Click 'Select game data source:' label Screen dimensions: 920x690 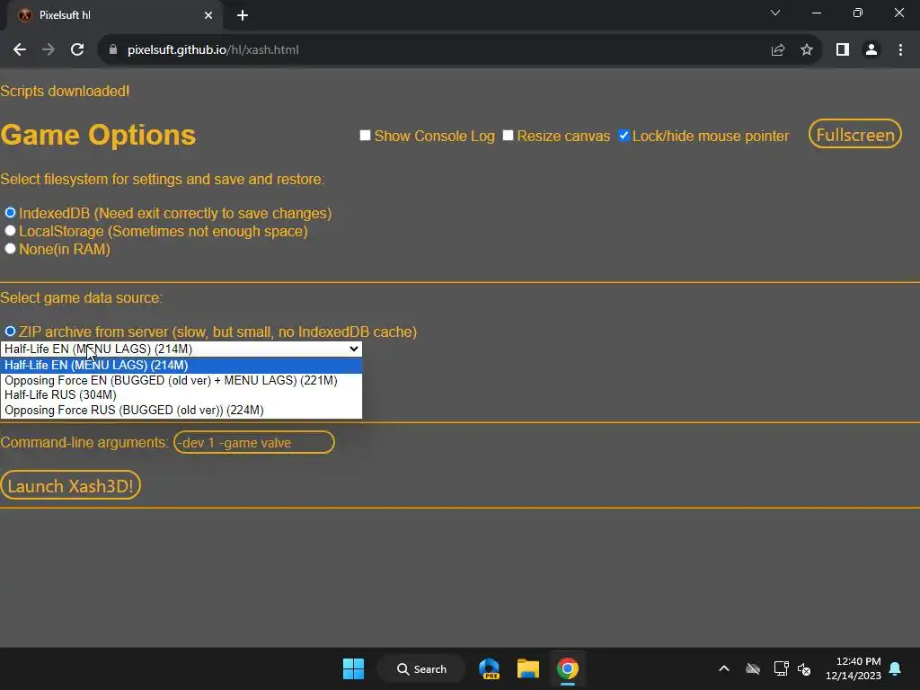(82, 297)
